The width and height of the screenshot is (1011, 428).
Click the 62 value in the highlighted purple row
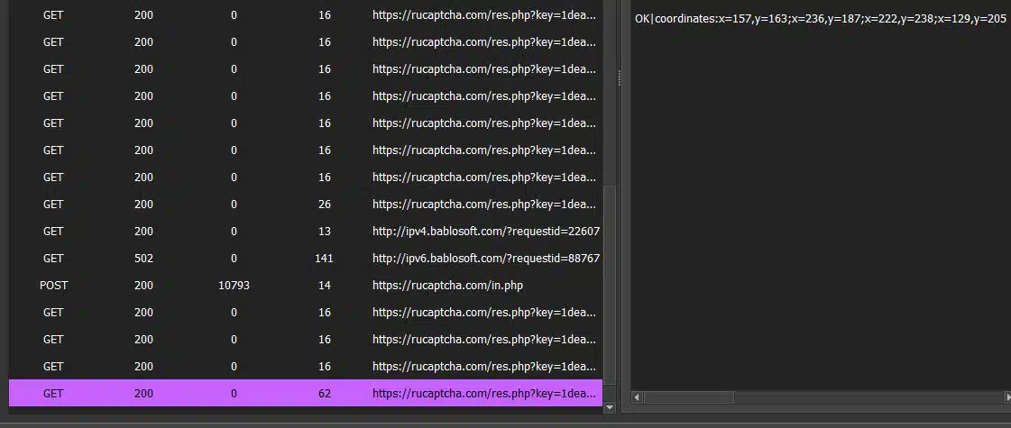click(x=325, y=393)
